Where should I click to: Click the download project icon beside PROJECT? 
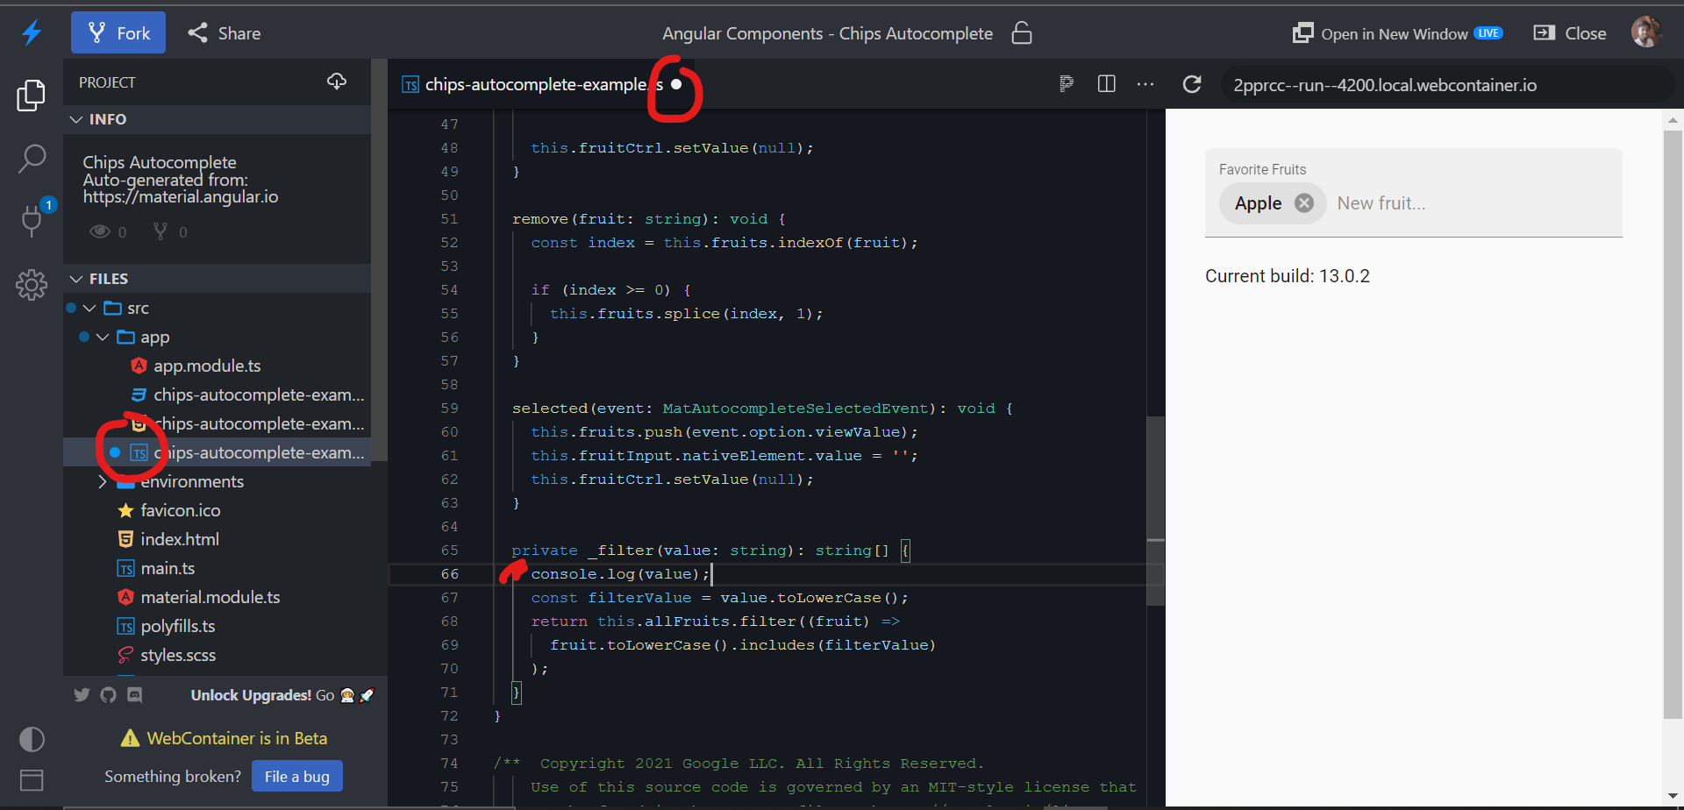coord(337,82)
